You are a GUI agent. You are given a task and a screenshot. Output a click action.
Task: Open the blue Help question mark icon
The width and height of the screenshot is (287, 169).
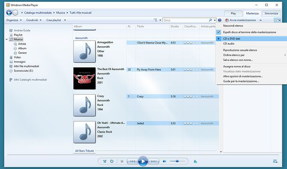click(220, 20)
